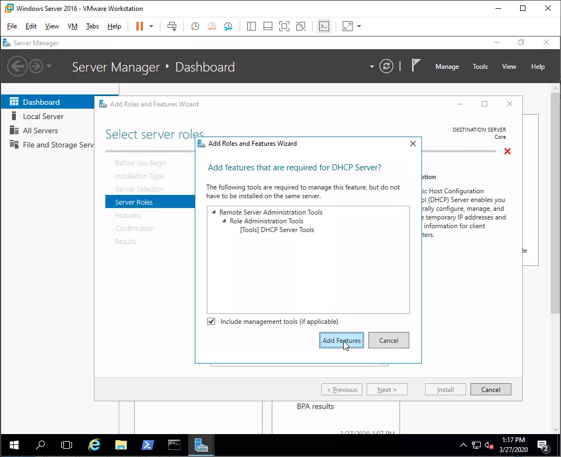Image resolution: width=561 pixels, height=457 pixels.
Task: Uncheck Include management tools checkbox
Action: click(211, 322)
